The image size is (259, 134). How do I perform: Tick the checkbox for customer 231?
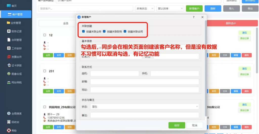pos(45,71)
